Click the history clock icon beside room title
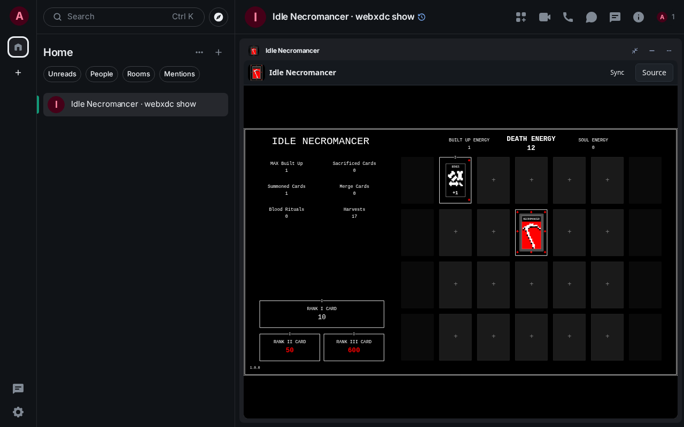 pyautogui.click(x=422, y=17)
